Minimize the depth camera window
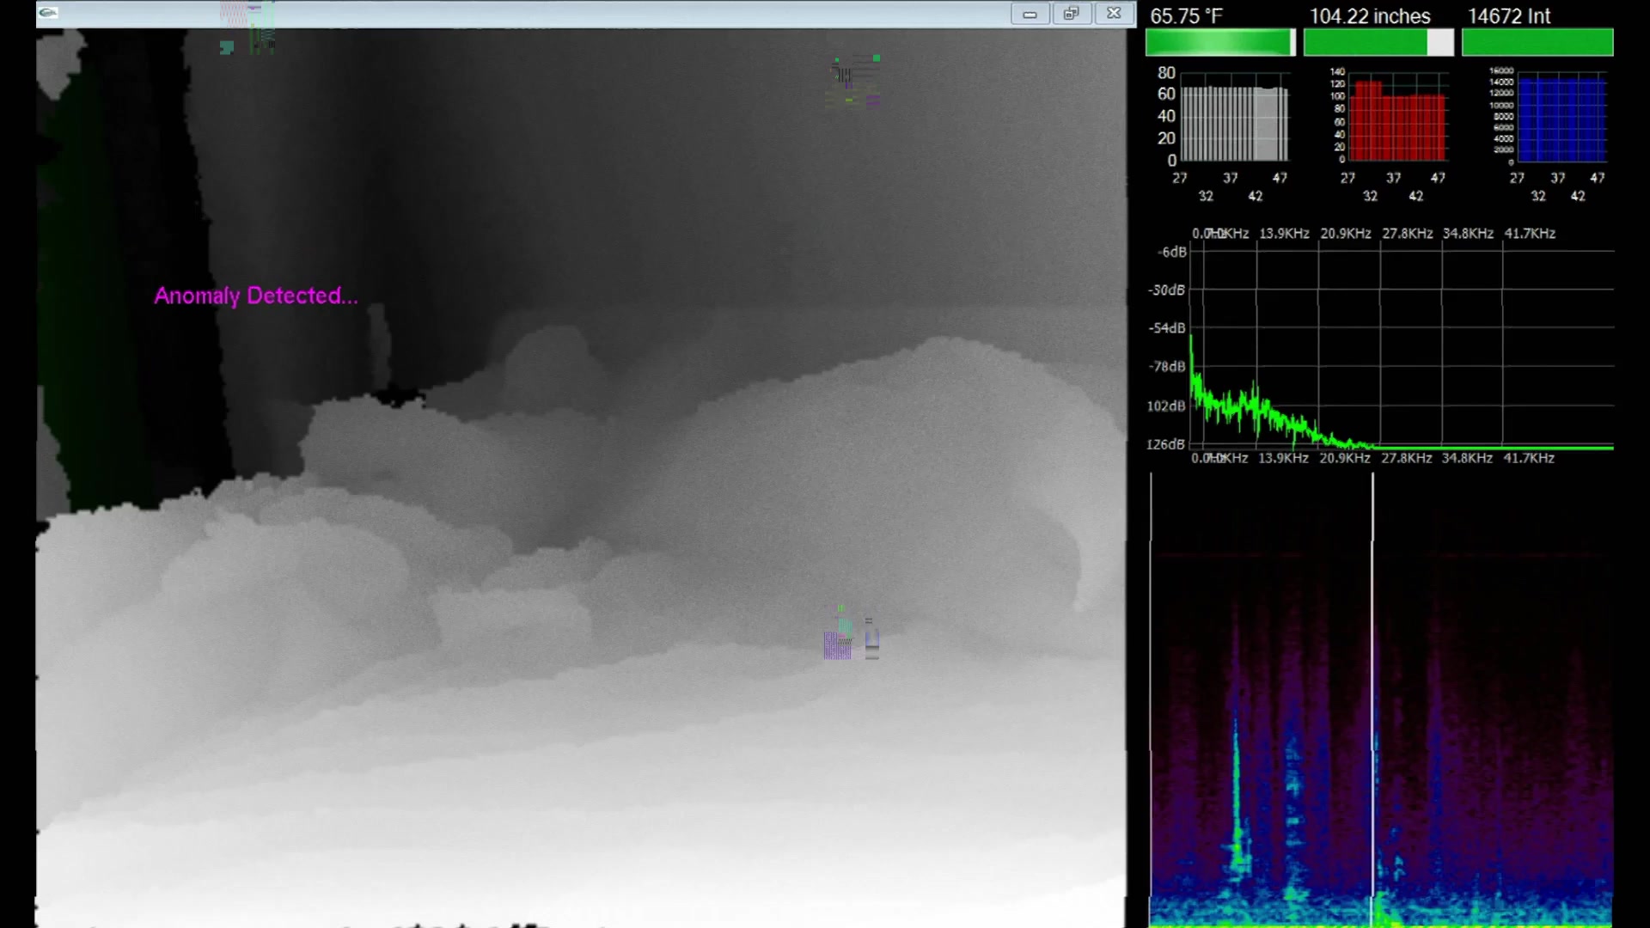 [1030, 14]
